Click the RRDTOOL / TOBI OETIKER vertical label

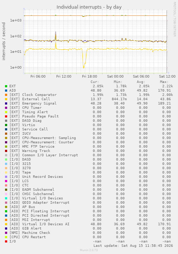point(175,19)
